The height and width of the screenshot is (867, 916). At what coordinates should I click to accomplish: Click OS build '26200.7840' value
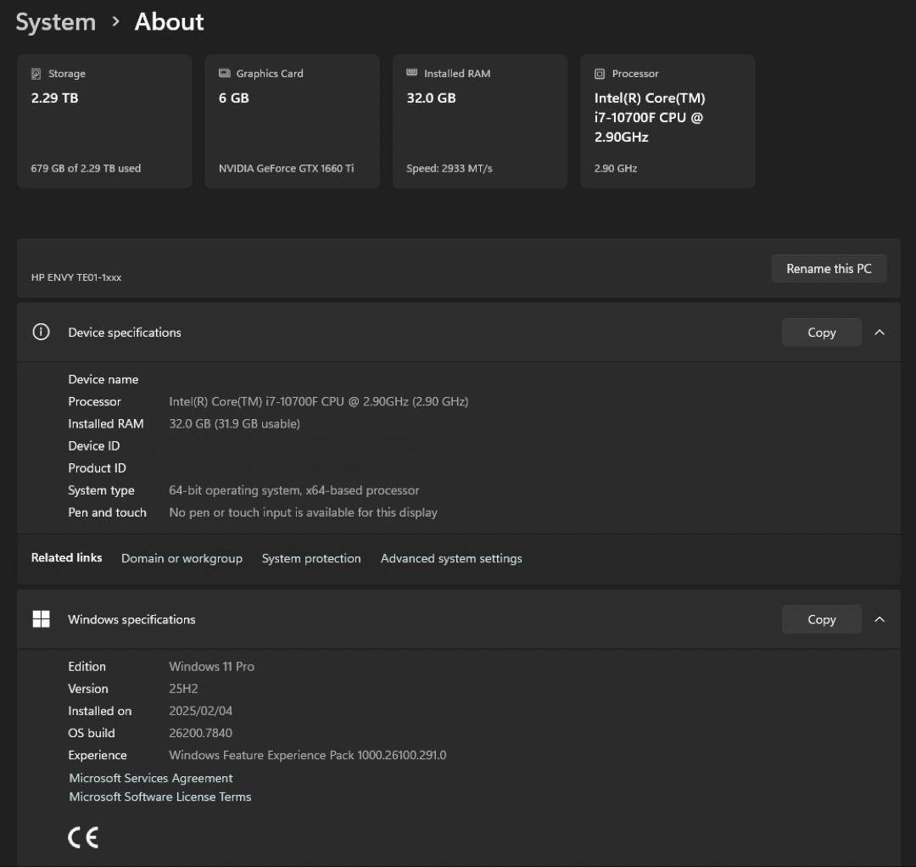200,733
